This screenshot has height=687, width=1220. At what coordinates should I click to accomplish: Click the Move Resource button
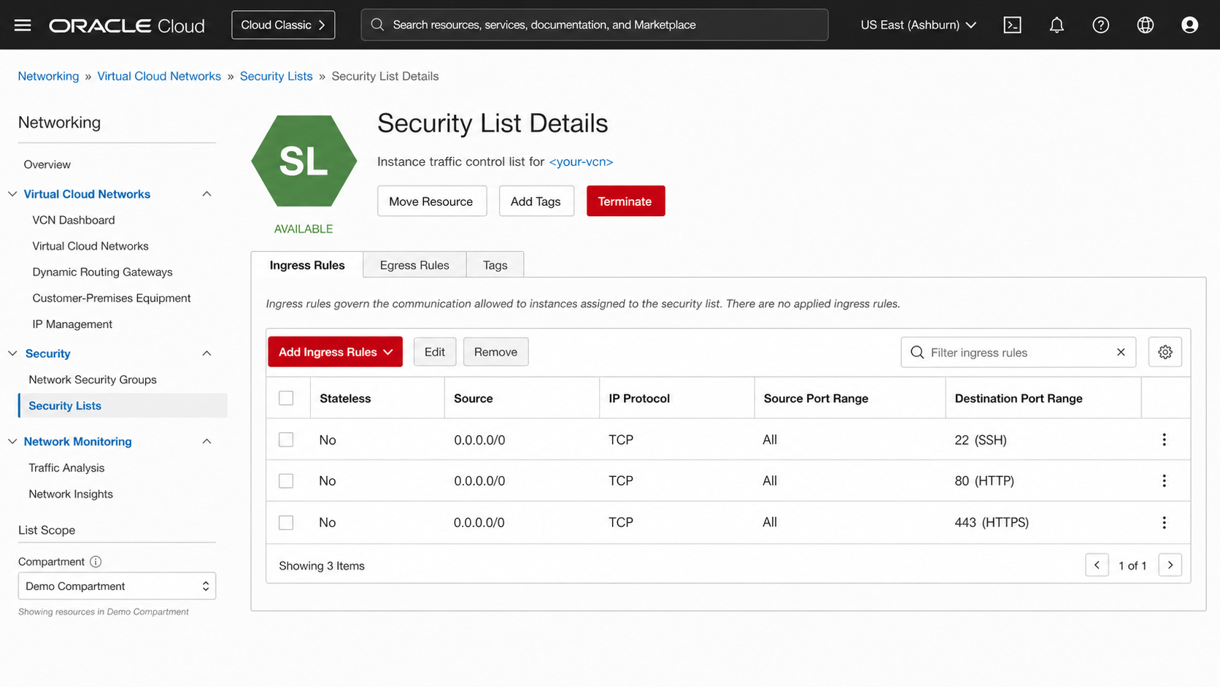[431, 202]
